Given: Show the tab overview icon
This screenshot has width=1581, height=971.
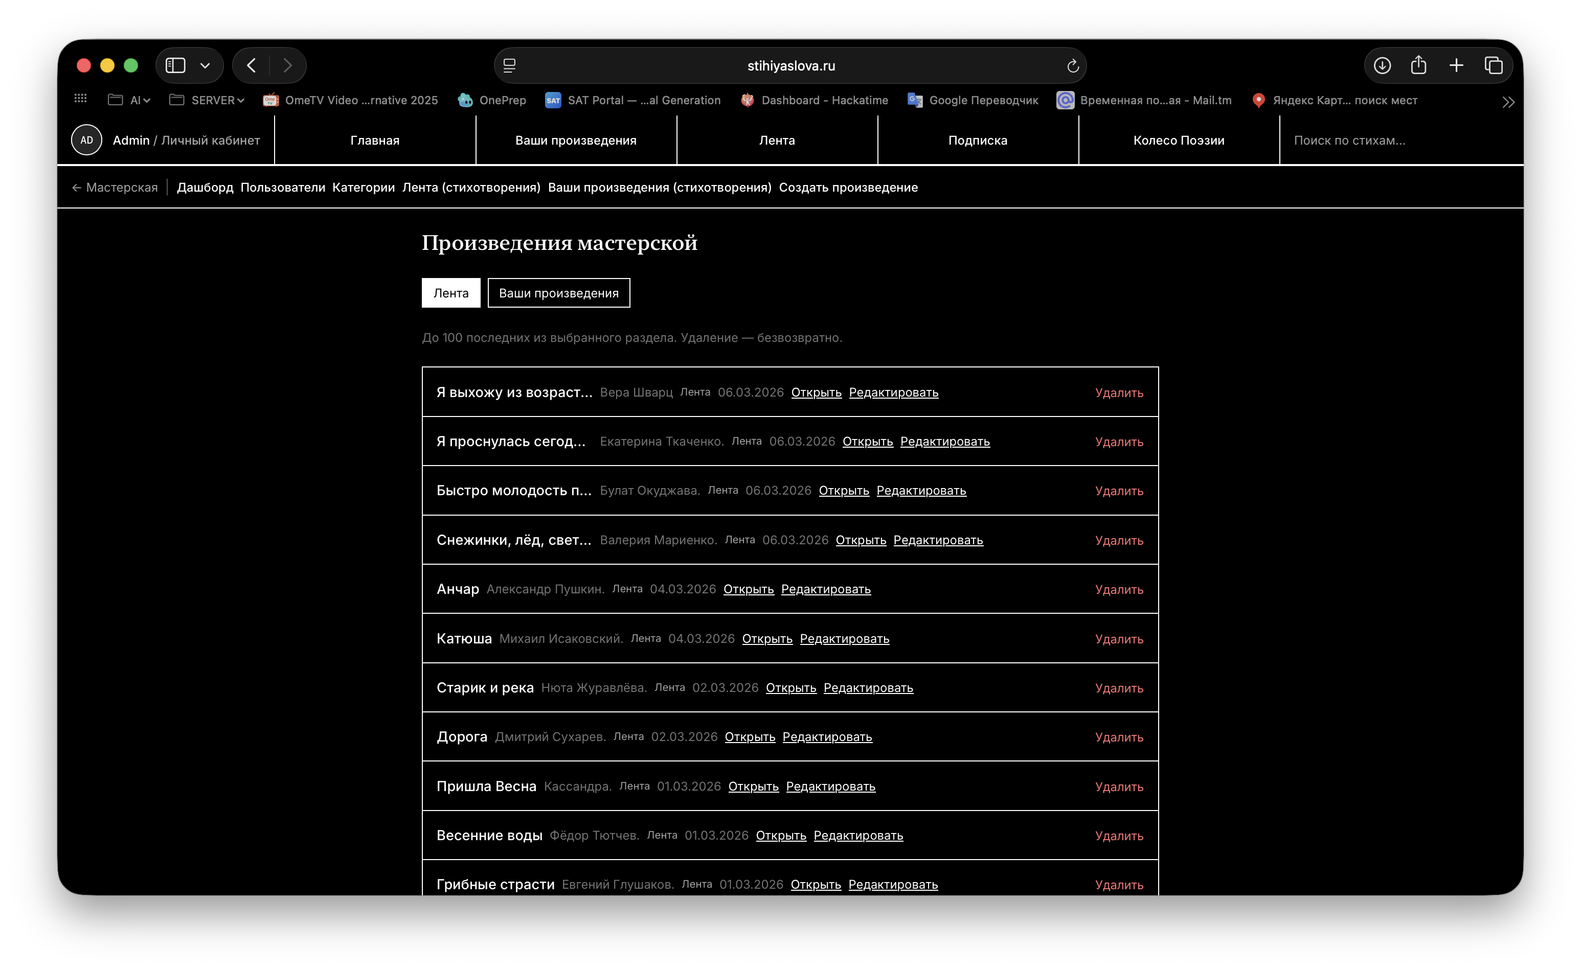Looking at the screenshot, I should click(1493, 65).
